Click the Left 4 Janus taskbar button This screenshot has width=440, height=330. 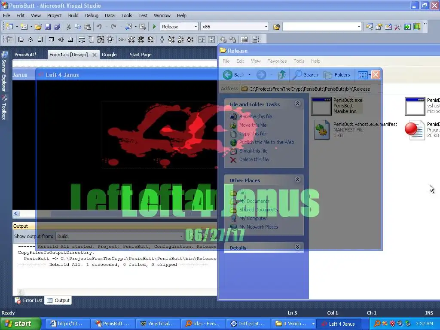pos(339,324)
